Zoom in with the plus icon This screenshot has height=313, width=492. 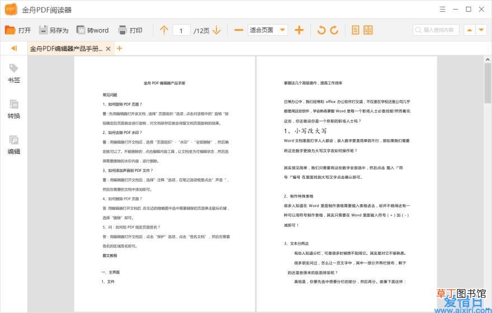(x=299, y=30)
